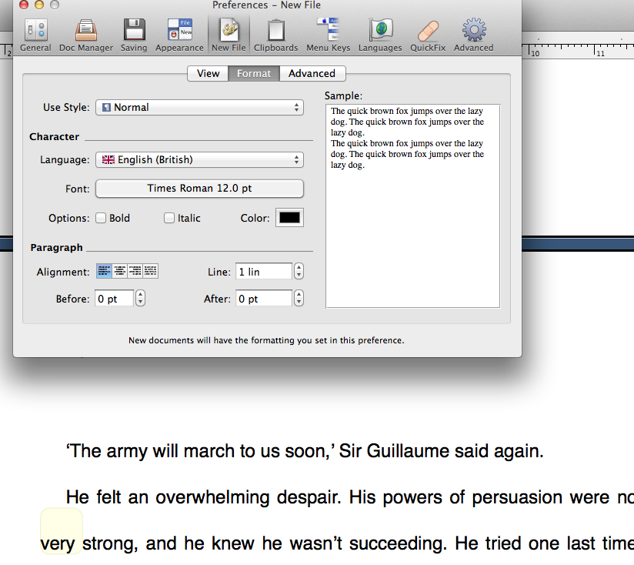The width and height of the screenshot is (634, 565).
Task: Click the Line spacing stepper arrows
Action: 299,272
